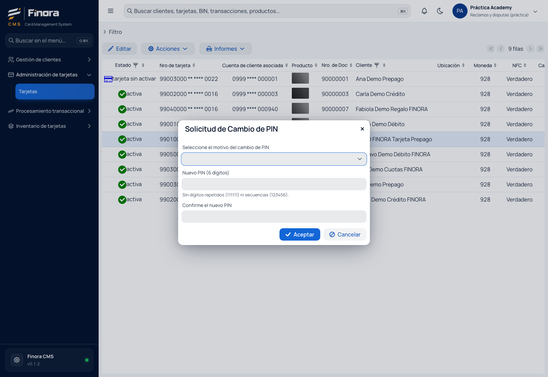This screenshot has width=548, height=377.
Task: Go to the previous page of rows
Action: click(x=501, y=49)
